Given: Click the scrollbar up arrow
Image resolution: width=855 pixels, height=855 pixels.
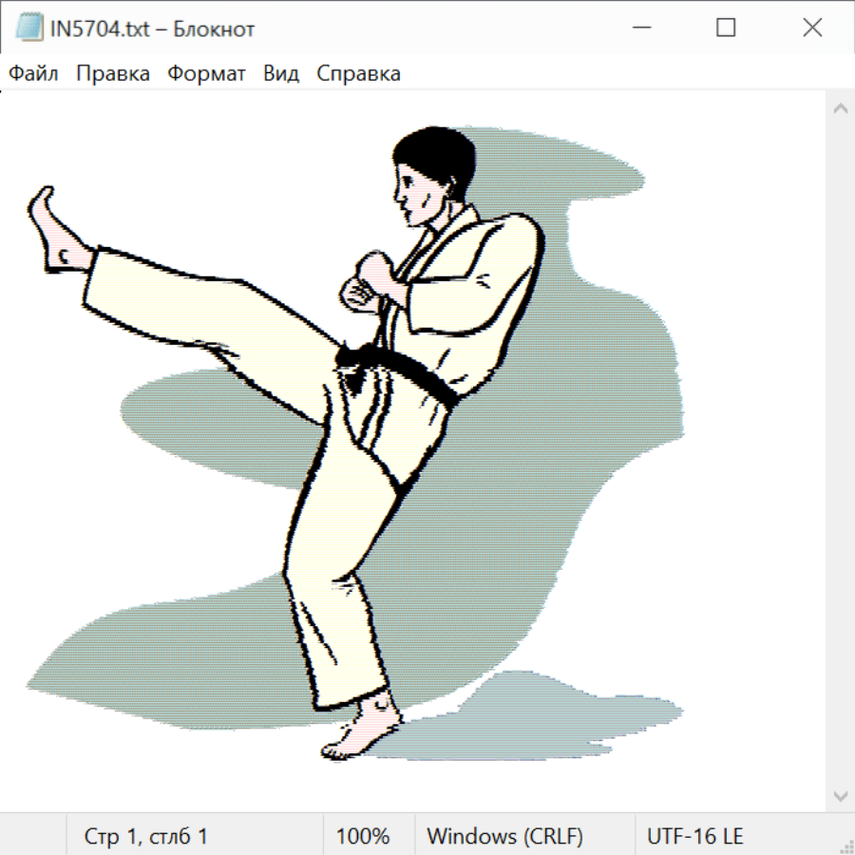Looking at the screenshot, I should coord(840,109).
